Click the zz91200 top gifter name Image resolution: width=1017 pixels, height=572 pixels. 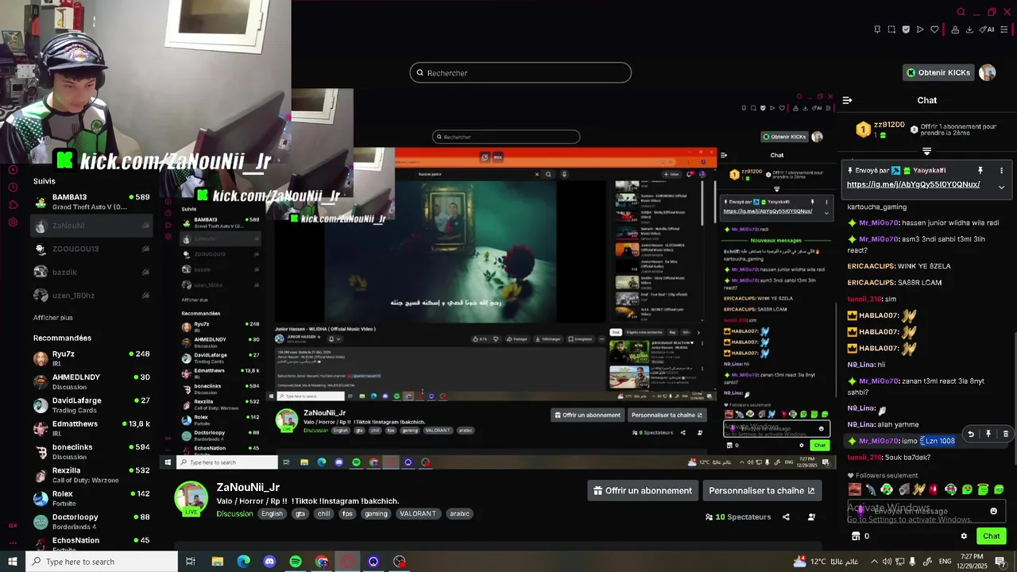890,125
